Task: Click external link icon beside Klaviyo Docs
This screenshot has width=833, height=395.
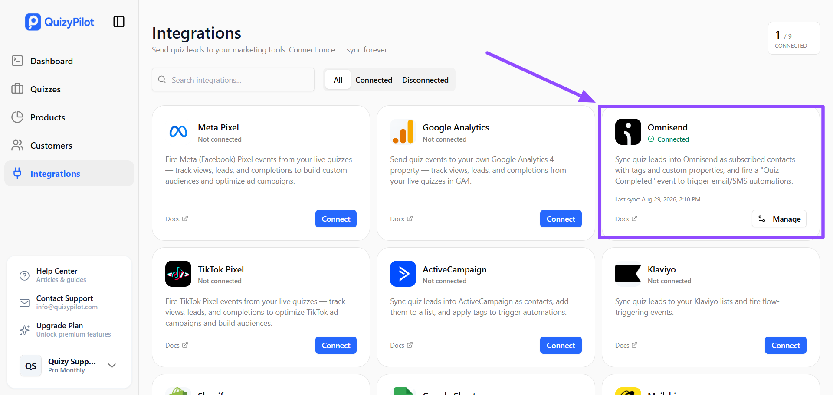Action: pyautogui.click(x=635, y=345)
